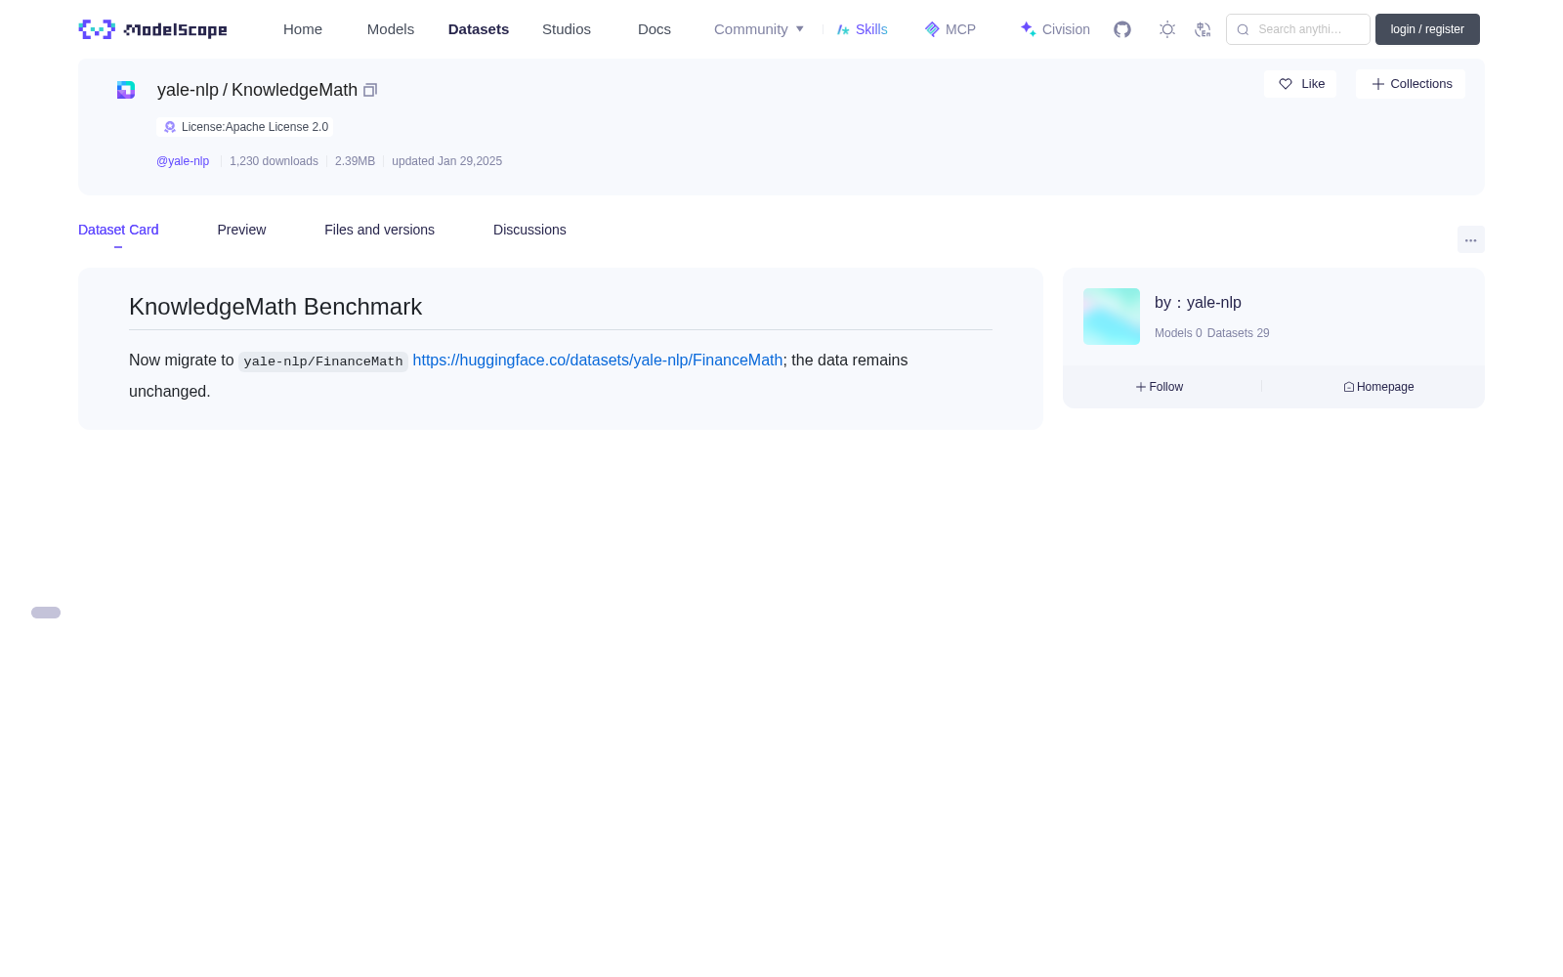Switch to the Discussions tab
The width and height of the screenshot is (1563, 977).
pos(529,230)
